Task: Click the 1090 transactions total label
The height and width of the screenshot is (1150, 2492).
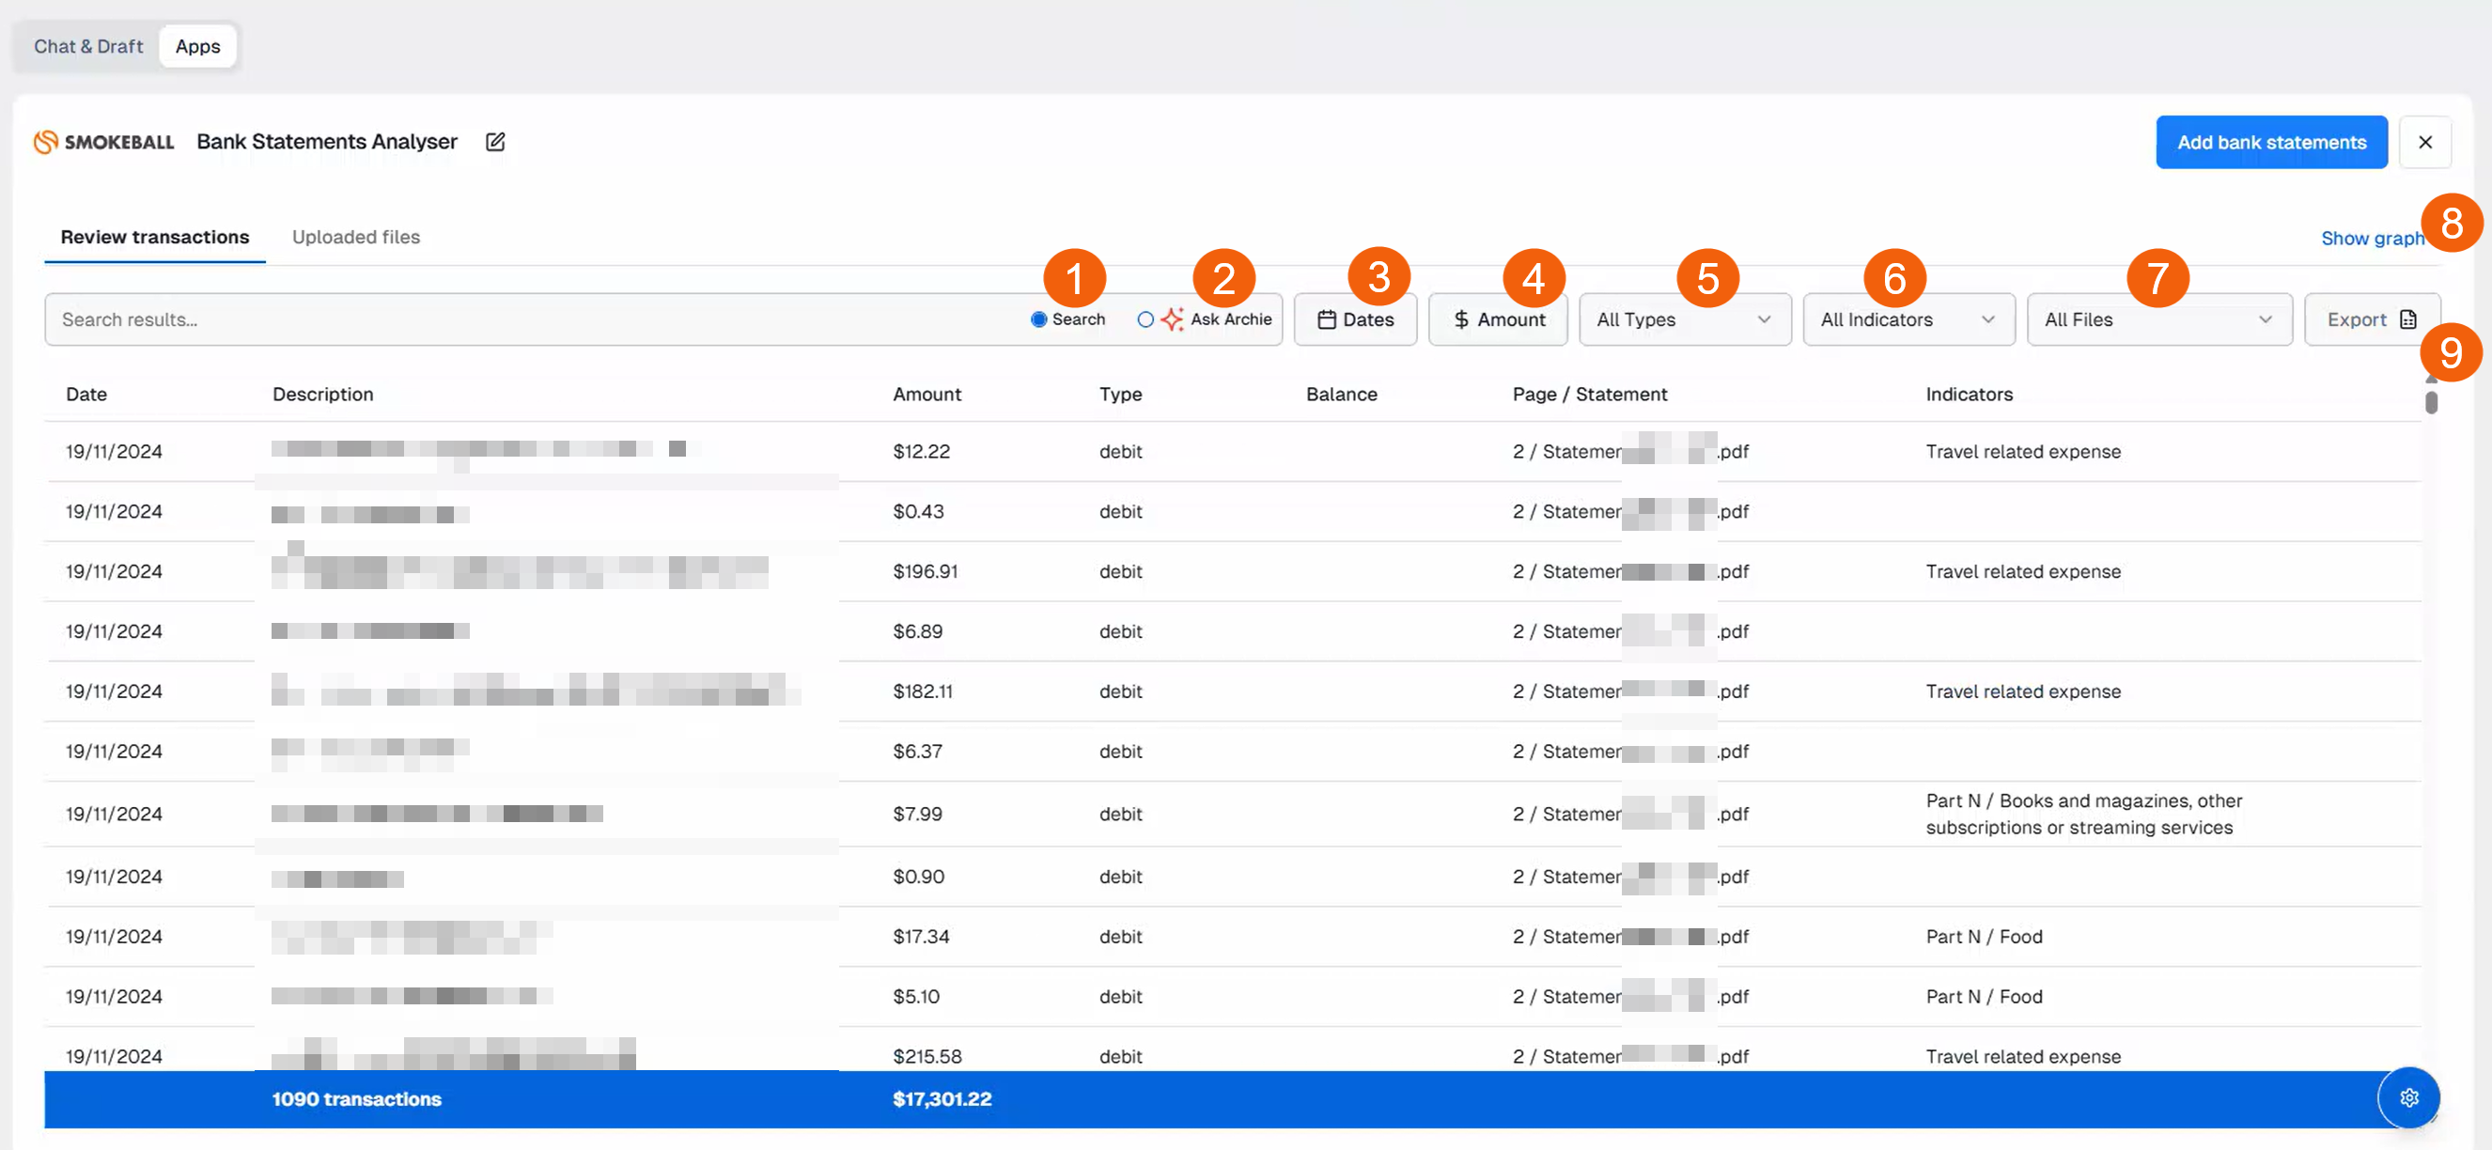Action: pyautogui.click(x=356, y=1099)
